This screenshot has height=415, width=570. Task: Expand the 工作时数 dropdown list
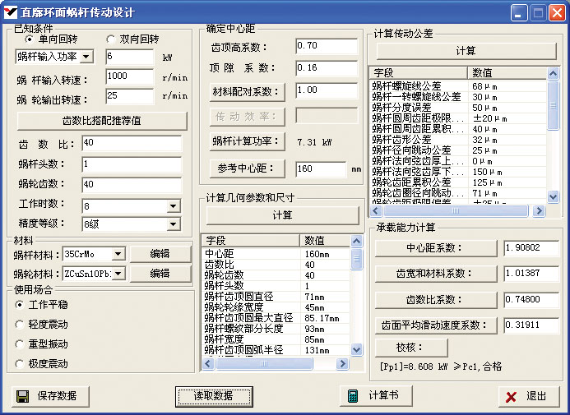[173, 206]
